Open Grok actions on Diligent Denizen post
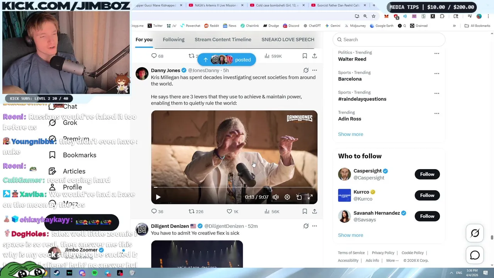Image resolution: width=494 pixels, height=278 pixels. (x=306, y=226)
